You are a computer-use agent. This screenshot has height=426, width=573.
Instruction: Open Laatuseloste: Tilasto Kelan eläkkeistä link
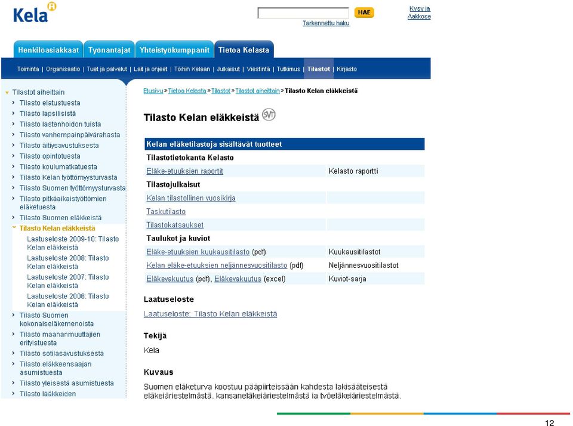[x=210, y=314]
